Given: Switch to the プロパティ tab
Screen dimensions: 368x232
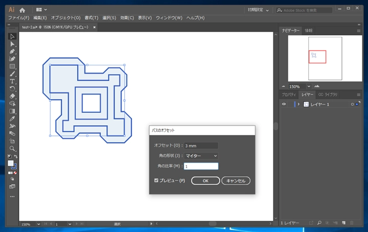Looking at the screenshot, I should tap(289, 95).
